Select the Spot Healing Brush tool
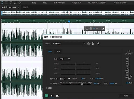134x99 pixels. tap(20, 3)
